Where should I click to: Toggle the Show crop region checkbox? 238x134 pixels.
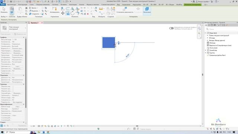[x=13, y=89]
